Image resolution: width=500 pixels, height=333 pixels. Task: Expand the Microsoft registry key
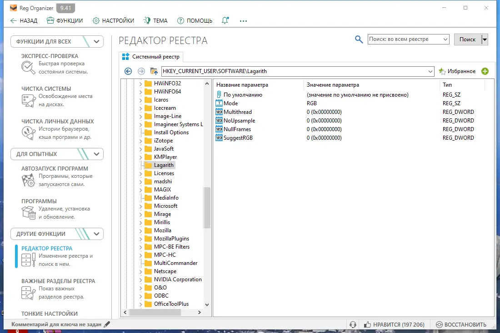click(x=140, y=206)
